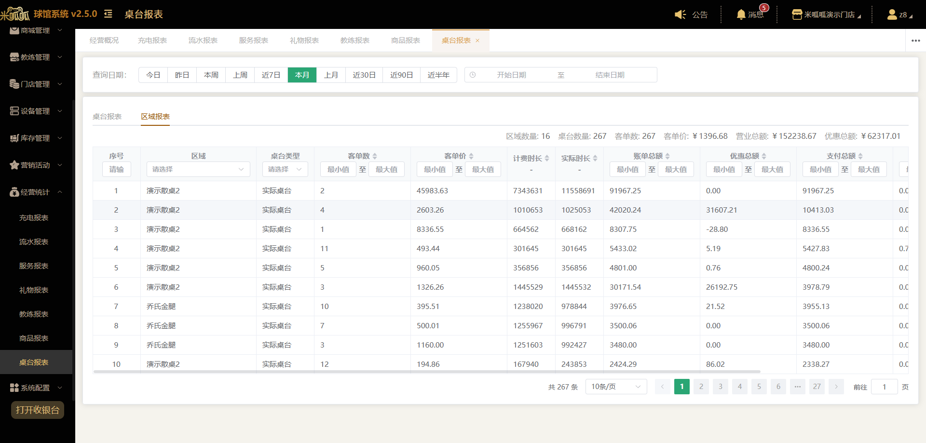Open the 公告 announcement speaker icon
926x443 pixels.
pyautogui.click(x=680, y=14)
